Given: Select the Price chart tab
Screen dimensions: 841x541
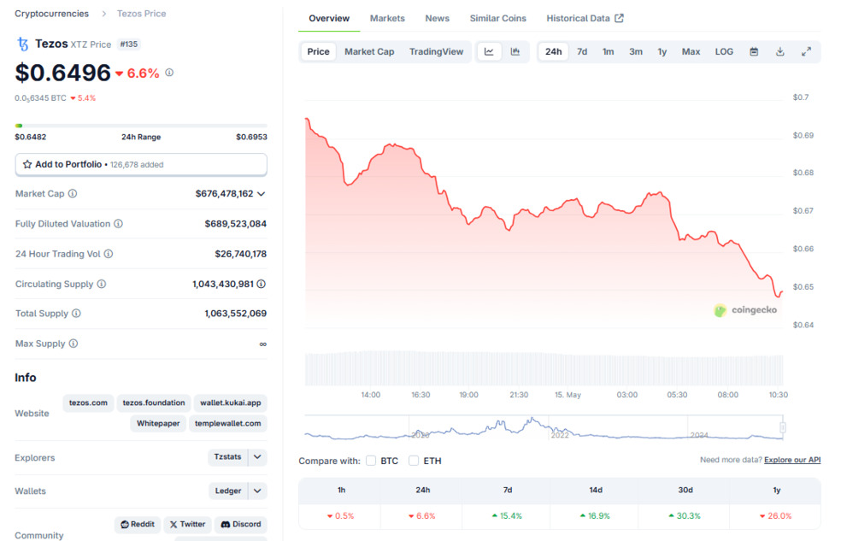Looking at the screenshot, I should [318, 51].
